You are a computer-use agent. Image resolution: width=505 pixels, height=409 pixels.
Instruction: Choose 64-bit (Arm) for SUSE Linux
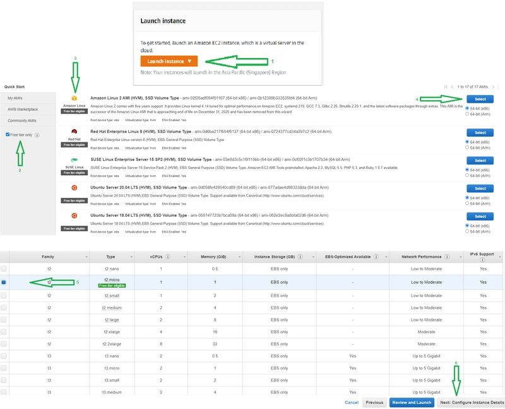coord(467,175)
